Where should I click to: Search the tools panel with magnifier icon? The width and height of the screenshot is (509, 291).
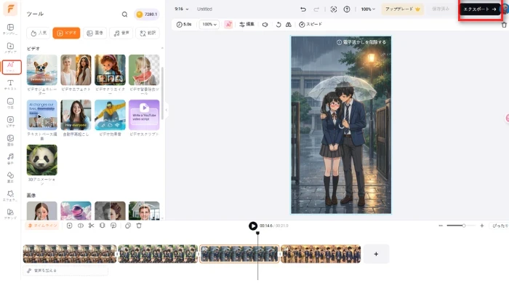pyautogui.click(x=124, y=15)
